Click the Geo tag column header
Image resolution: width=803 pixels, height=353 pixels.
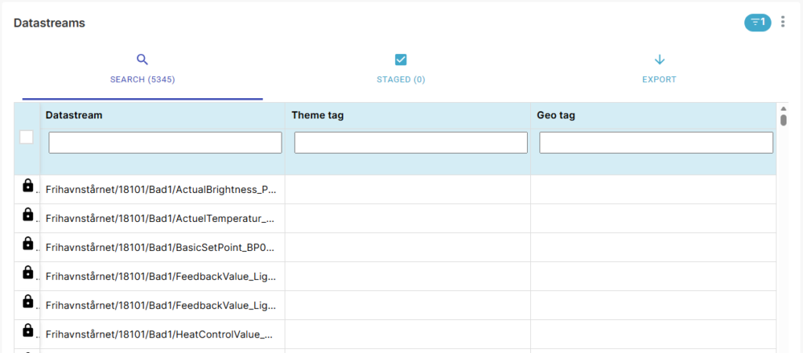(x=556, y=115)
